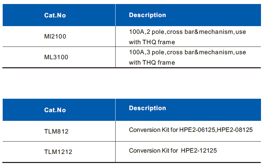Click the HPE2-12125 model text
The width and height of the screenshot is (264, 166).
199,151
